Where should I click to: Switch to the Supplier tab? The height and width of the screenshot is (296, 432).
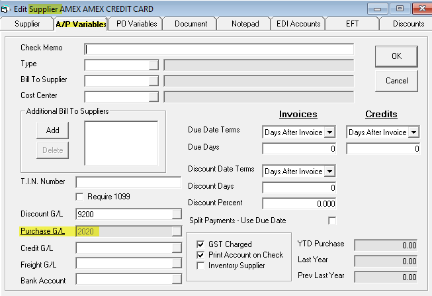point(27,24)
